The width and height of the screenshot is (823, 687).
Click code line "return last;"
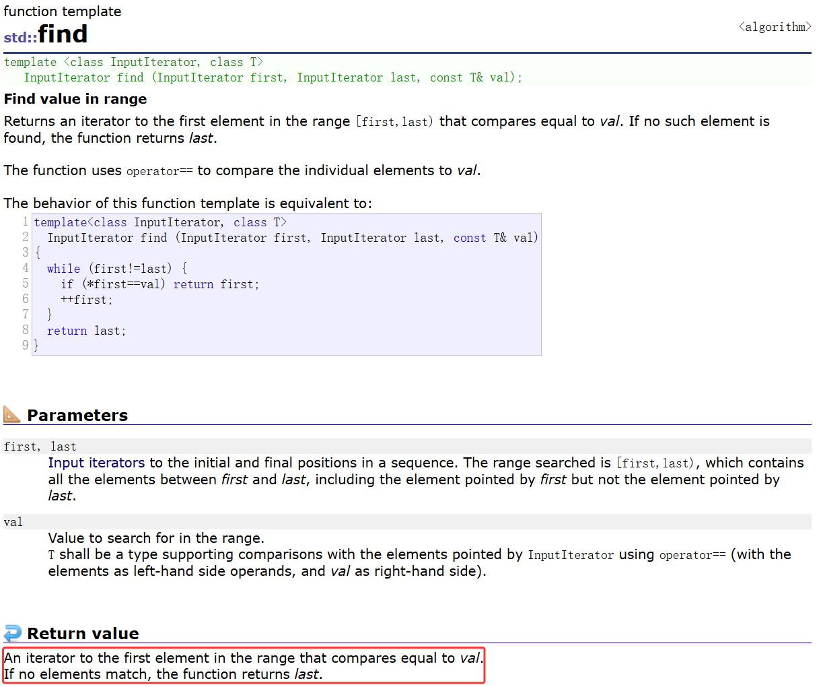[x=86, y=331]
